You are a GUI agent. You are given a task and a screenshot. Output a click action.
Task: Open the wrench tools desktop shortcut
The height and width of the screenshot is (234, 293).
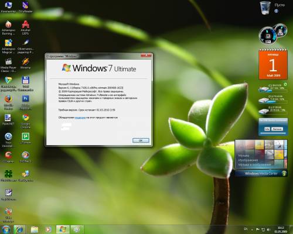(x=8, y=215)
